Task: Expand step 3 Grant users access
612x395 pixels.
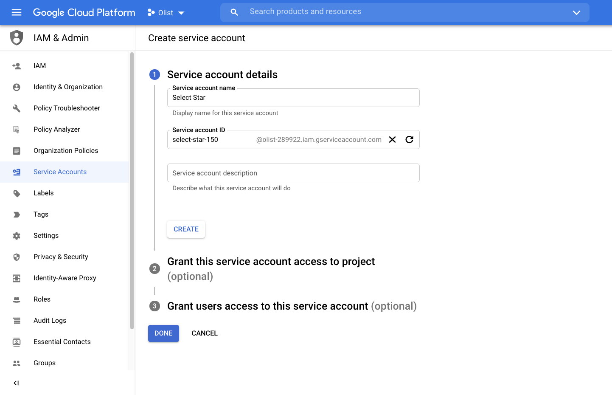Action: [x=283, y=306]
